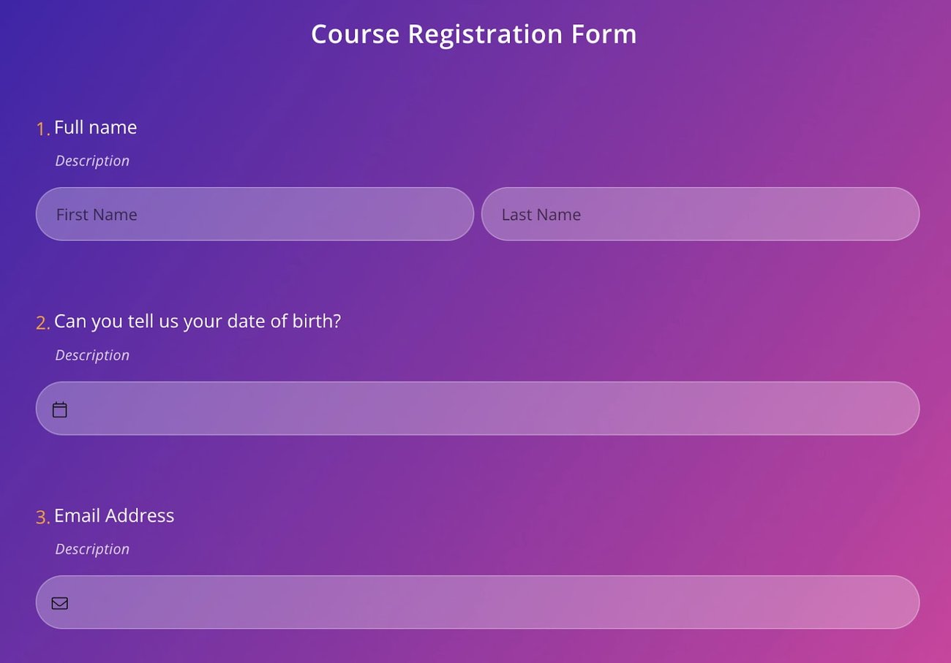The image size is (951, 663).
Task: Click the Course Registration Form title
Action: (473, 34)
